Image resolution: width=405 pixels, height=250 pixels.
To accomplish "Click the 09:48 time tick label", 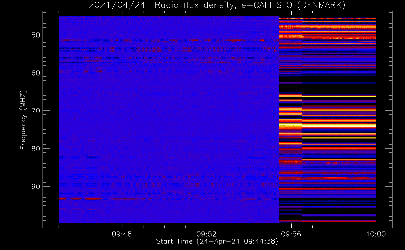I will 122,234.
